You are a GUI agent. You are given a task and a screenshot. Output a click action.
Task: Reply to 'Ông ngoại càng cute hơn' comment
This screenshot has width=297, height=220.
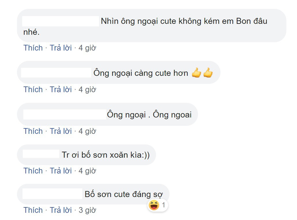[61, 89]
